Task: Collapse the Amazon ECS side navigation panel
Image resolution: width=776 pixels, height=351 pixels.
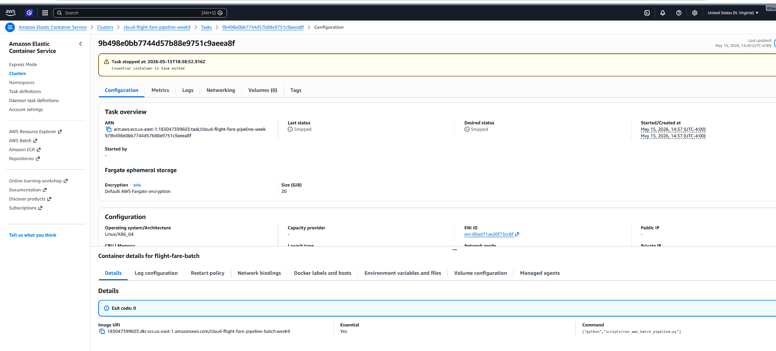Action: [x=80, y=44]
